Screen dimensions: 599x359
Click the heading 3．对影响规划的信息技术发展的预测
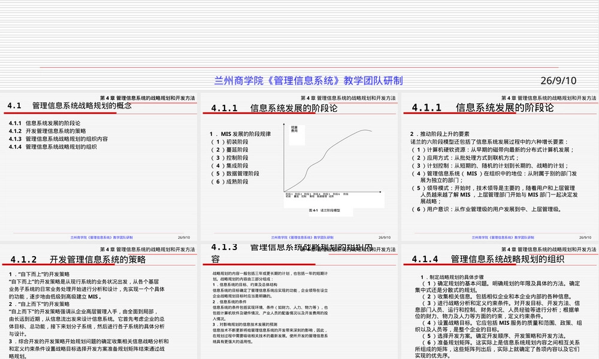click(245, 325)
